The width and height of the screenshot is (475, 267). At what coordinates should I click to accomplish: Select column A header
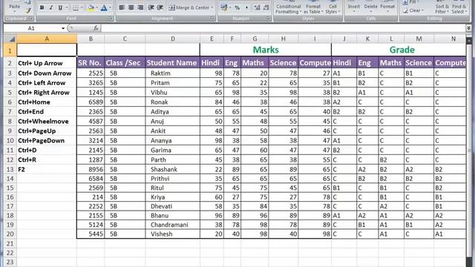pos(47,39)
